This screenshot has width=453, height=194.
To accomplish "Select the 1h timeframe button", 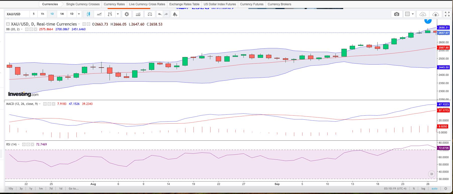I will pos(42,14).
